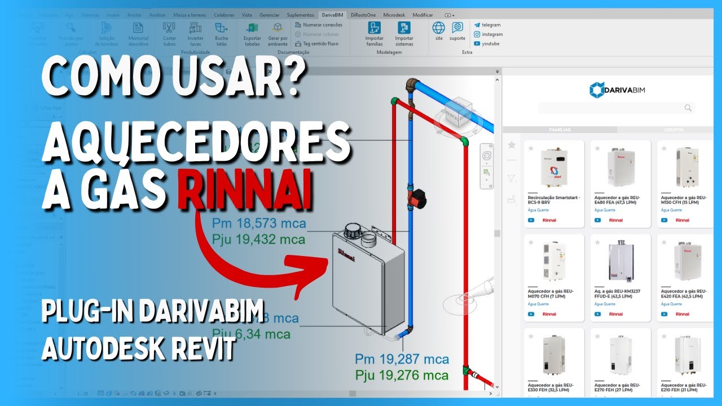Click Rinnai brand on REU-E480 FEA card

pos(616,220)
